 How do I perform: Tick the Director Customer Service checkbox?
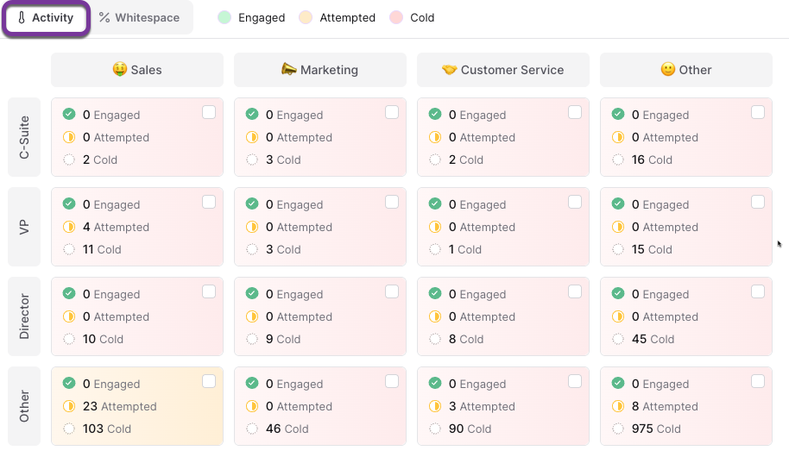coord(575,291)
